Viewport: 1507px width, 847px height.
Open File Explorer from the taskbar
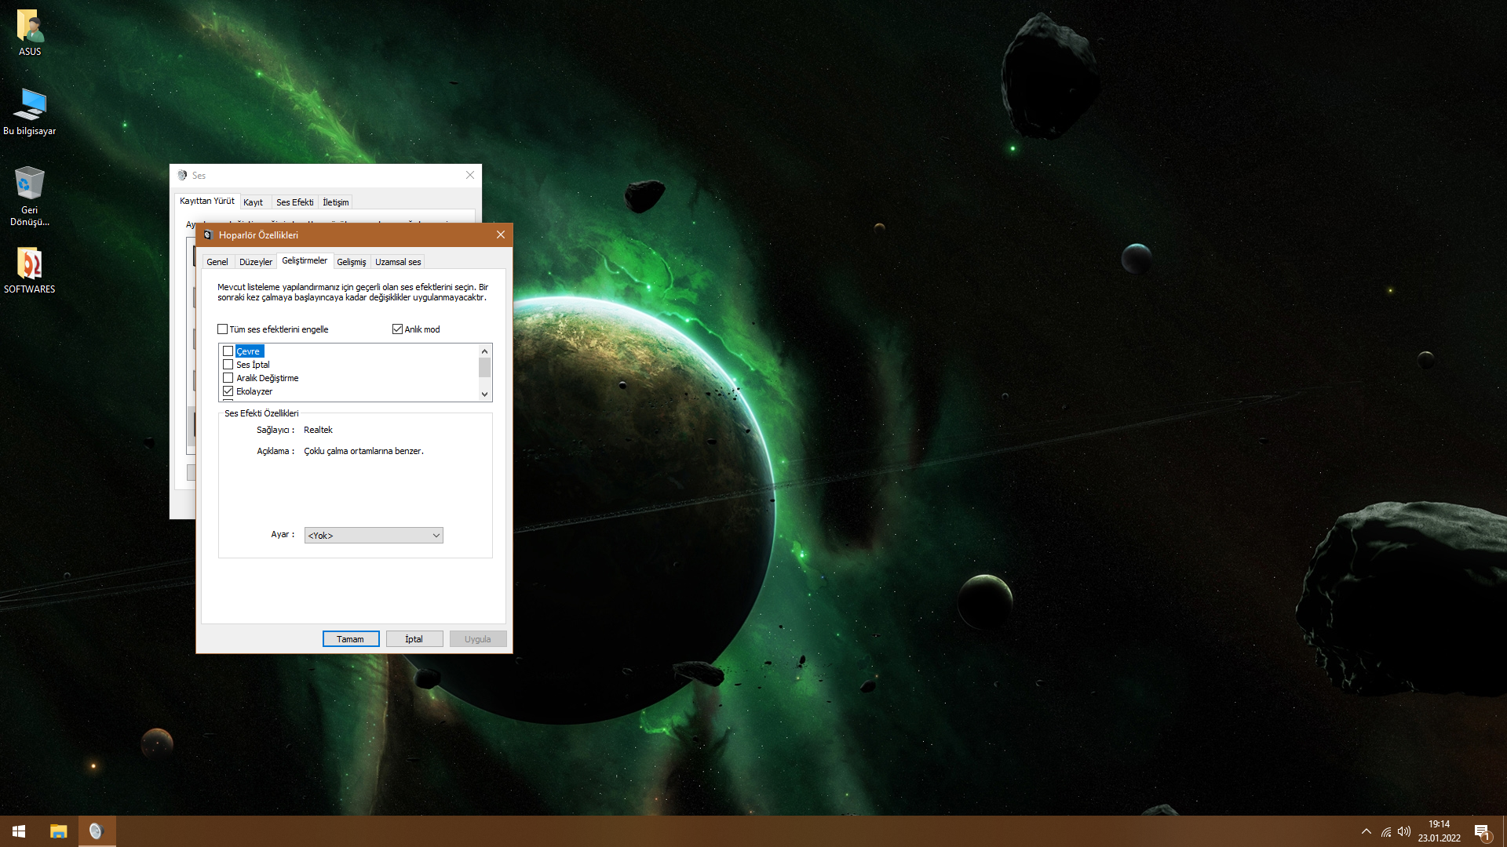click(x=58, y=831)
